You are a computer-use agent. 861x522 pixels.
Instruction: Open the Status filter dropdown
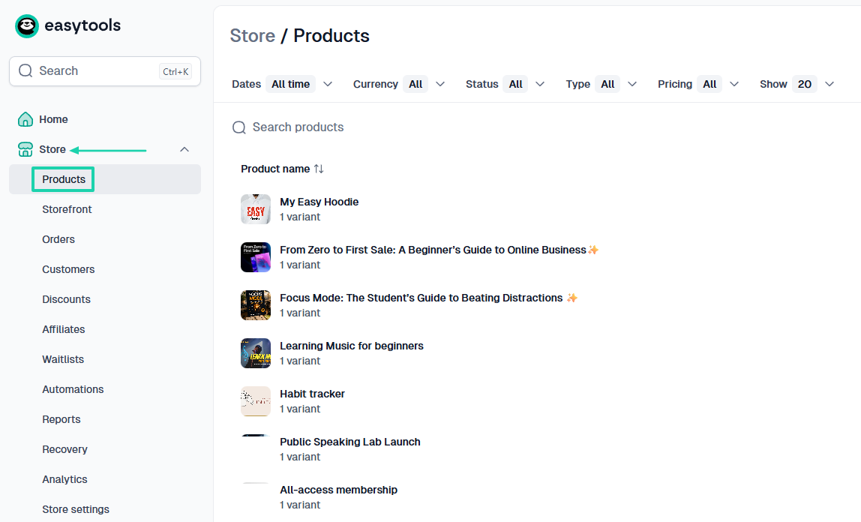click(505, 84)
